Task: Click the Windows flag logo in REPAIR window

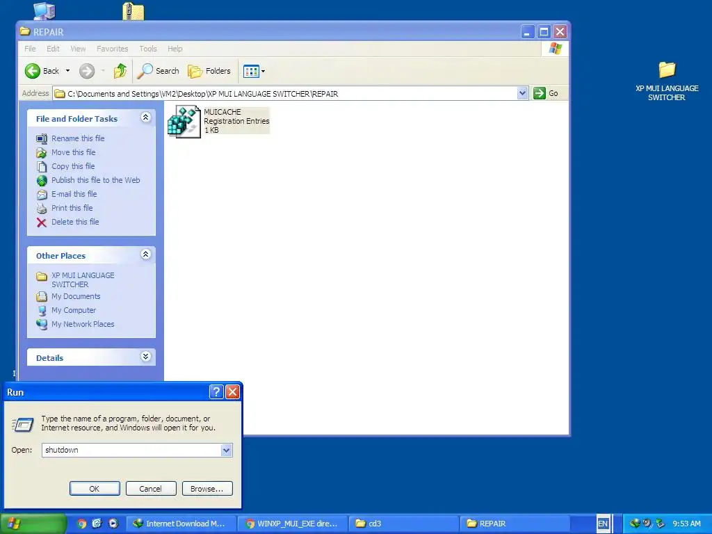Action: (x=555, y=49)
